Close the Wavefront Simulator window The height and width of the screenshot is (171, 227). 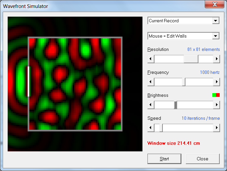click(215, 4)
